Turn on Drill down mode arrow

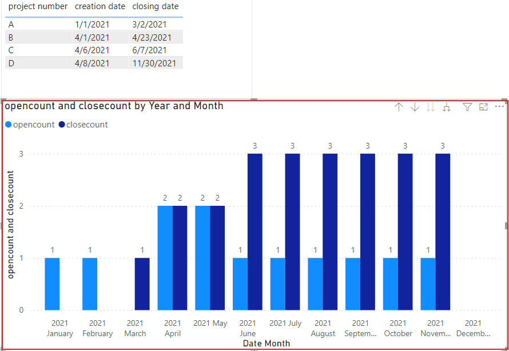click(x=415, y=107)
